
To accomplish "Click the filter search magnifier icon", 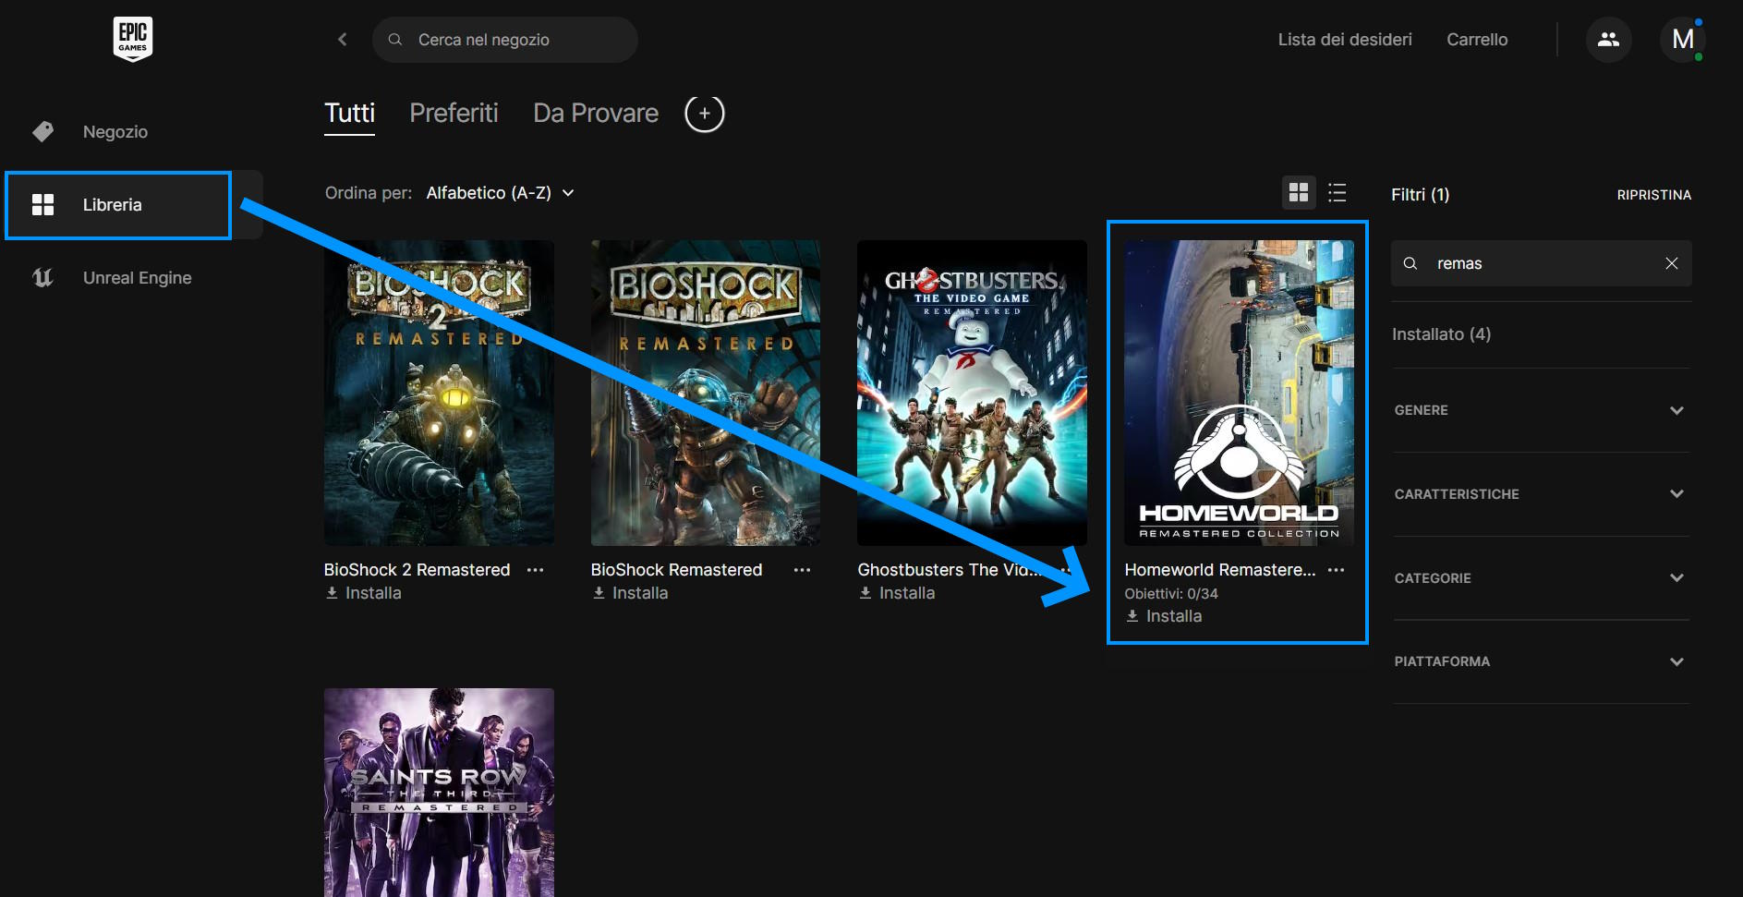I will point(1410,263).
